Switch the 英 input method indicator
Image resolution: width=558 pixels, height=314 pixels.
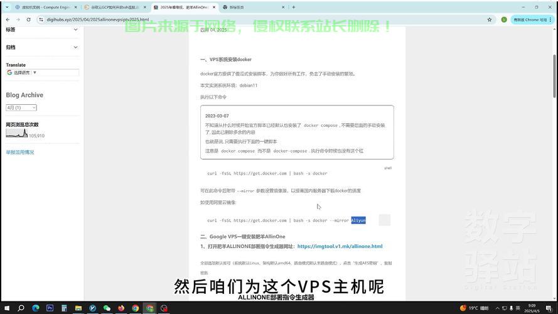tap(518, 308)
